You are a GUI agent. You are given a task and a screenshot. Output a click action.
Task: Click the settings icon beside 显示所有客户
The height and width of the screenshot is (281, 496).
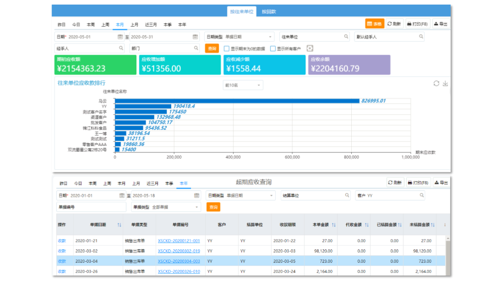point(310,49)
